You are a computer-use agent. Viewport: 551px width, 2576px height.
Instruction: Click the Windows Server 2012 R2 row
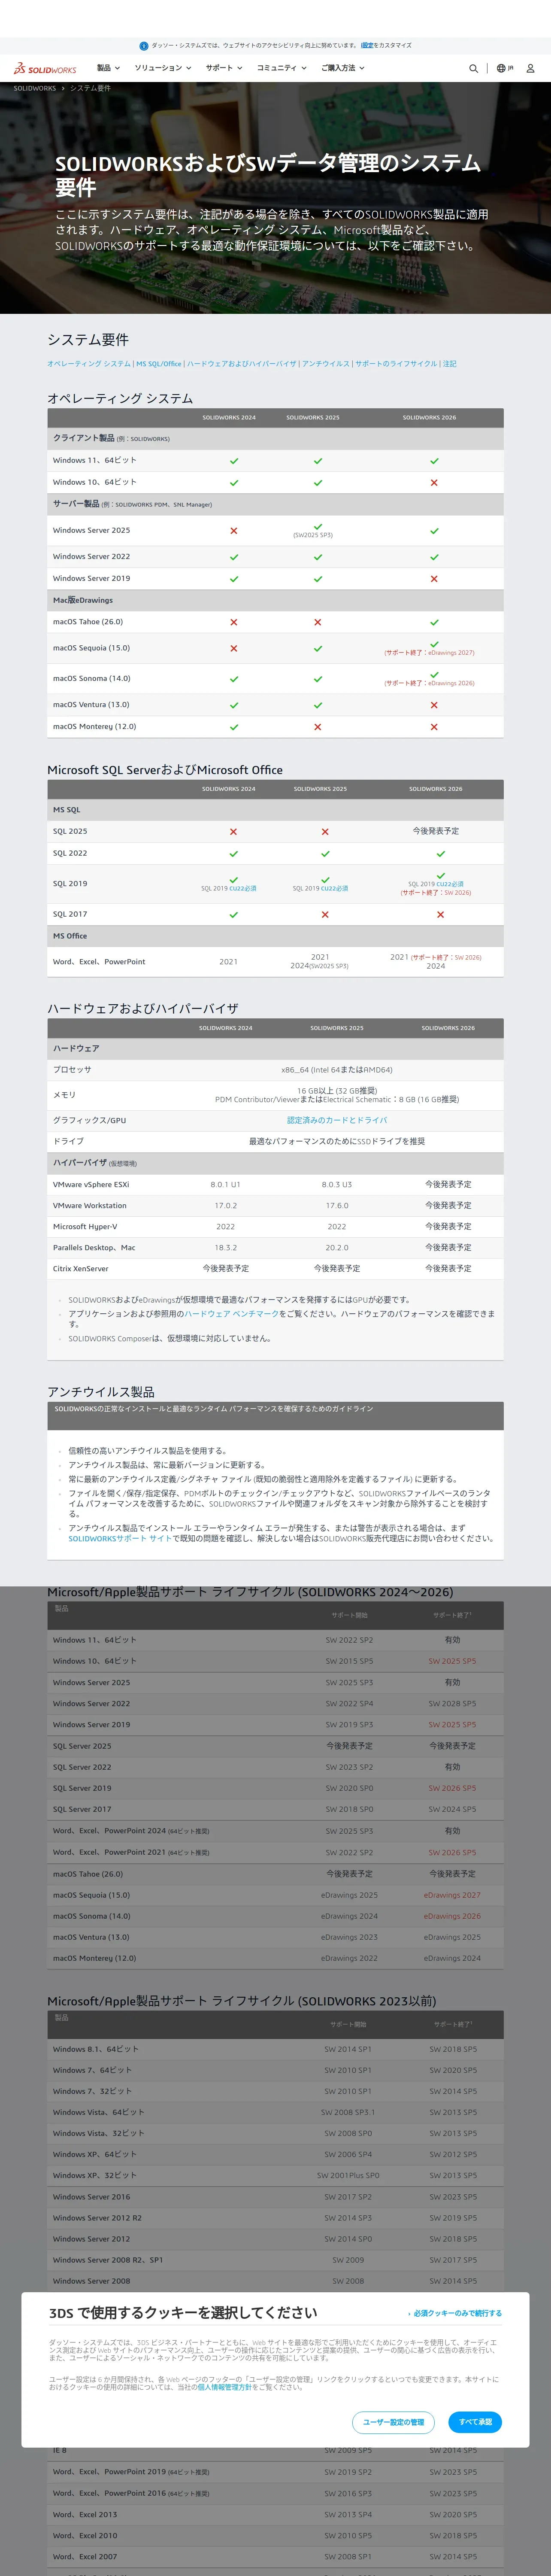pyautogui.click(x=275, y=2217)
